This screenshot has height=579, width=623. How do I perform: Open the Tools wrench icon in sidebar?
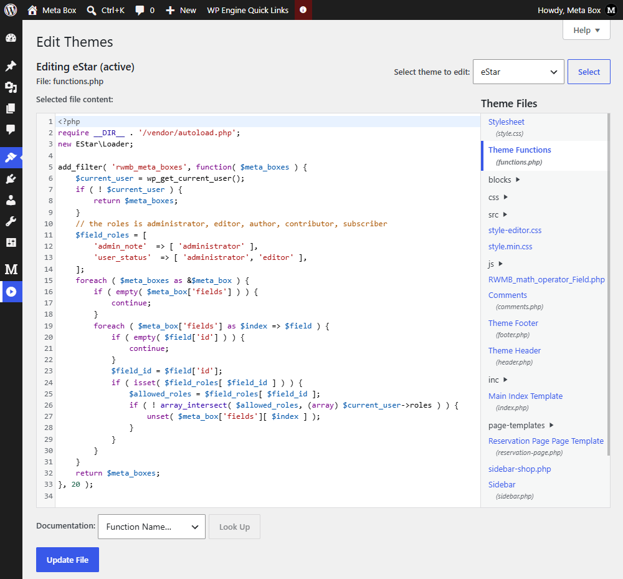11,221
